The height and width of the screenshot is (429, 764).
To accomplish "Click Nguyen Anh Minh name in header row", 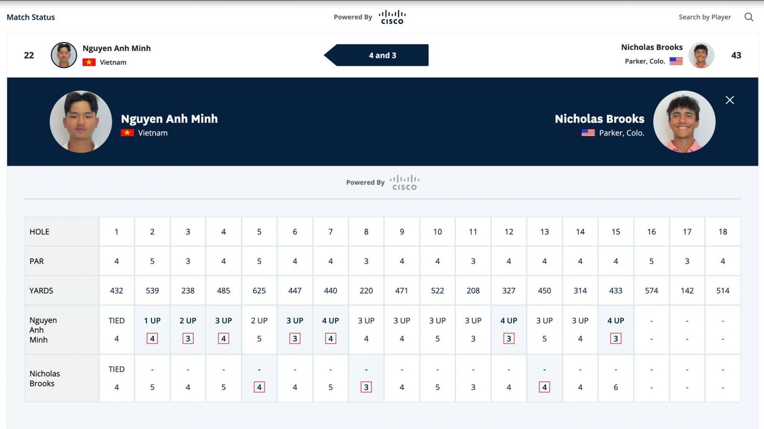I will tap(117, 48).
